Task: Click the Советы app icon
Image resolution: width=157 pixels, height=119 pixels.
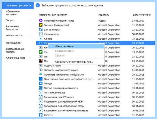Action: pos(41,115)
